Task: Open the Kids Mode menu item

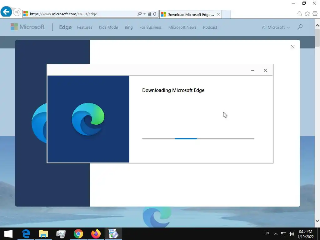Action: (x=108, y=27)
